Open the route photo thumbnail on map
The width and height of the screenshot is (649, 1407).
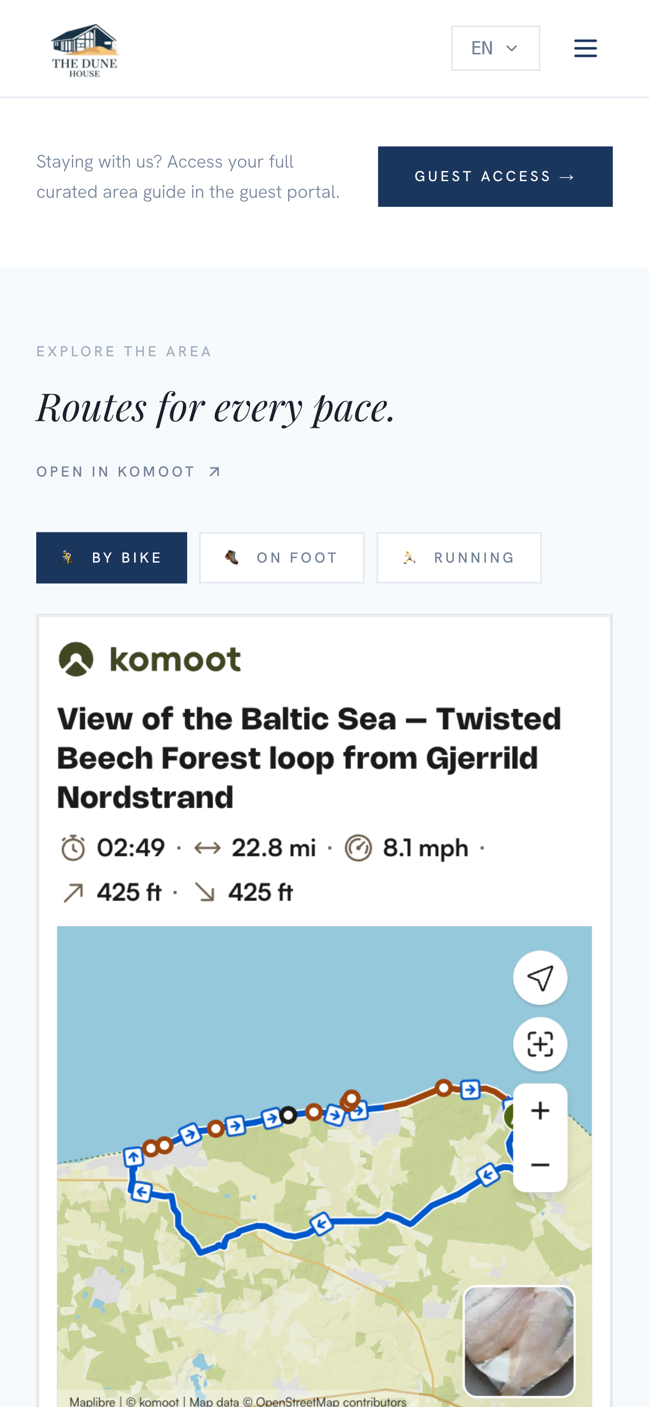coord(519,1341)
